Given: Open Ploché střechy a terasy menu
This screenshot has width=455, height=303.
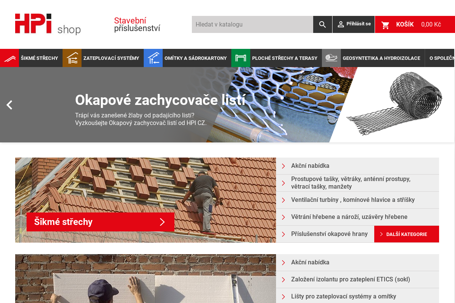Looking at the screenshot, I should (x=284, y=58).
